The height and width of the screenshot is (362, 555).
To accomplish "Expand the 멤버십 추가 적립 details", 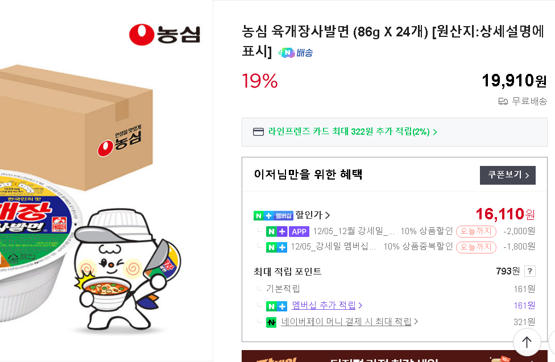I will (327, 305).
